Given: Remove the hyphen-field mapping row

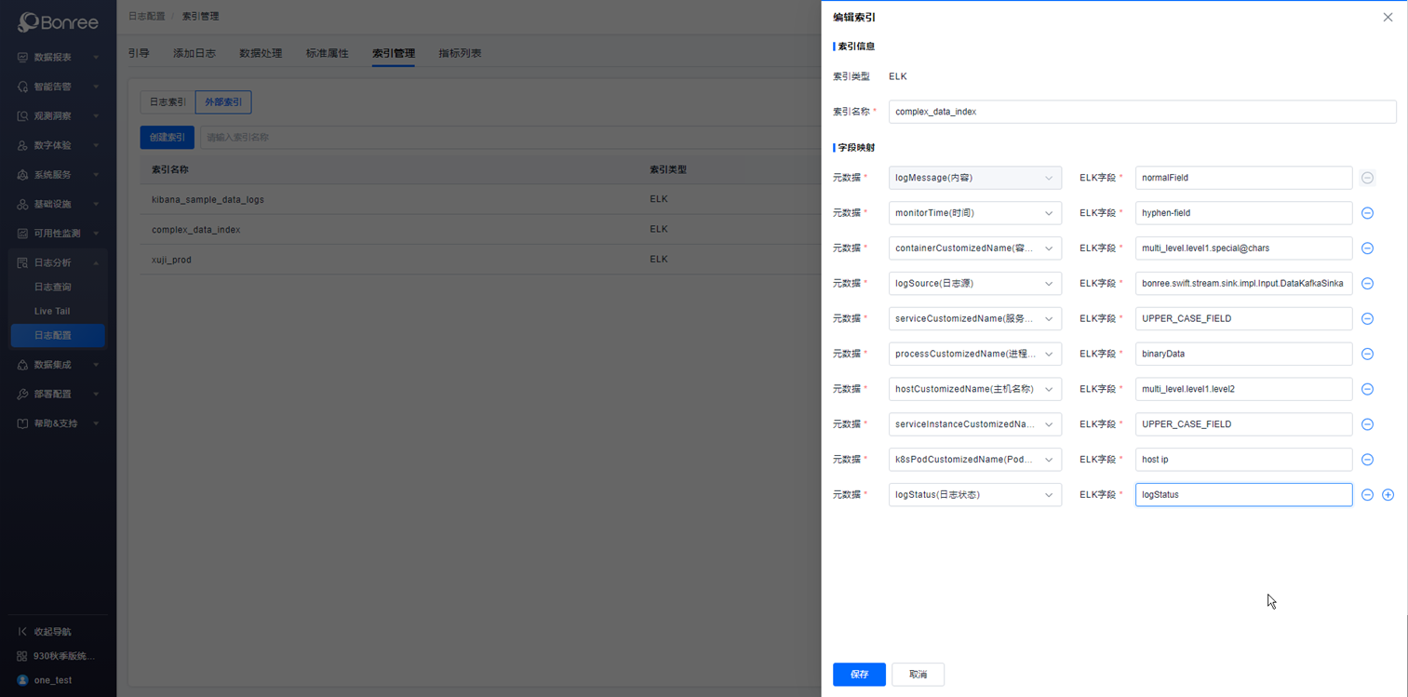Looking at the screenshot, I should 1367,213.
